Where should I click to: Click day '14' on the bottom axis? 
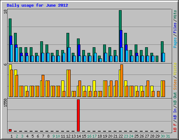(x=79, y=136)
